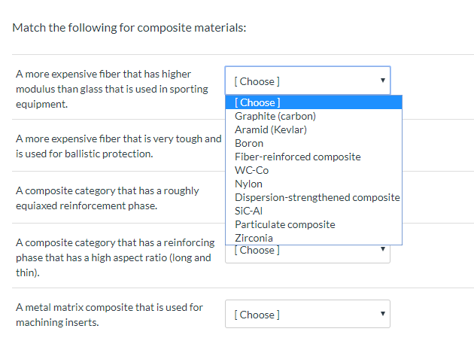
Task: Choose the Aramid (Kevlar) option
Action: [x=271, y=129]
